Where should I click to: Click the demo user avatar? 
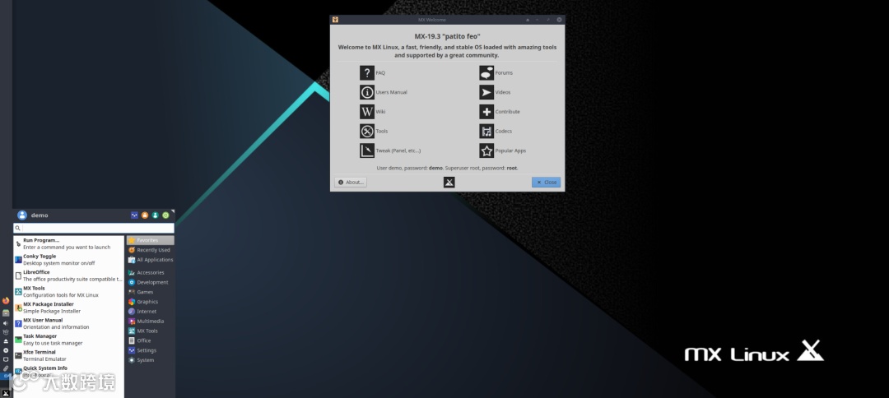click(x=22, y=215)
